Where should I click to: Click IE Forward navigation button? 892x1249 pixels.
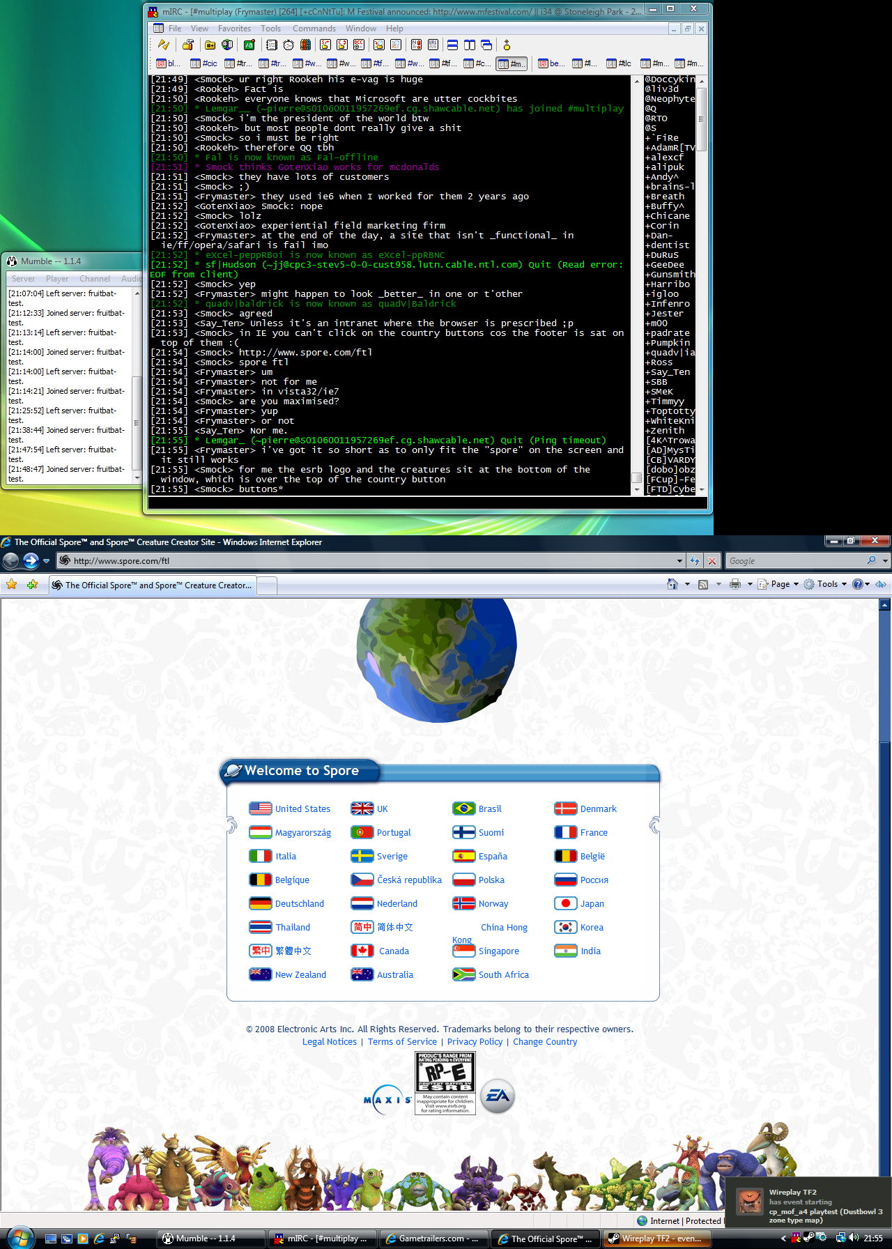tap(31, 560)
